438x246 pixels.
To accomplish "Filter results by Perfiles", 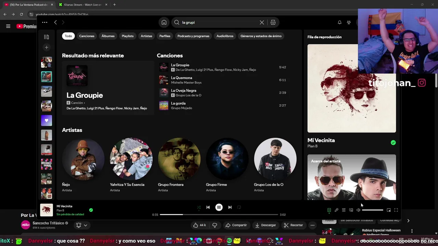I will click(x=165, y=36).
